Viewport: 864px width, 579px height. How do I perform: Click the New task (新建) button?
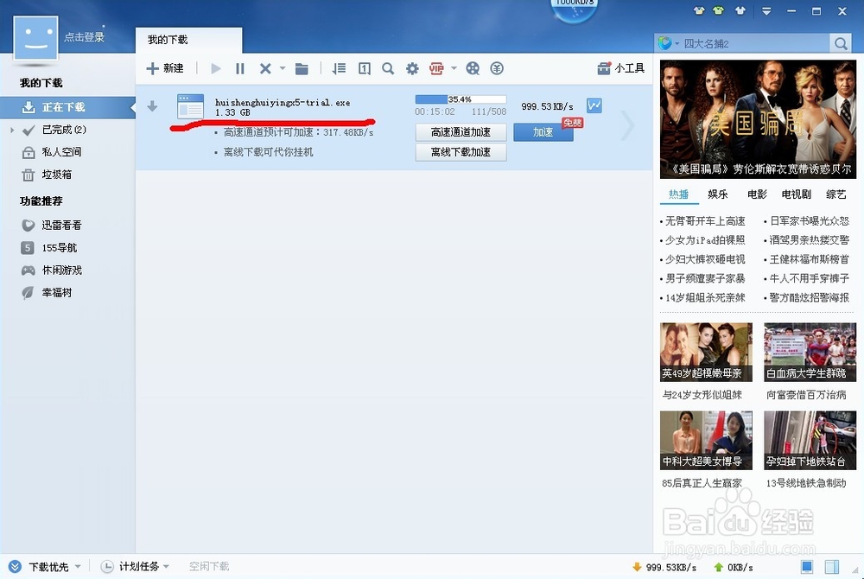coord(165,68)
